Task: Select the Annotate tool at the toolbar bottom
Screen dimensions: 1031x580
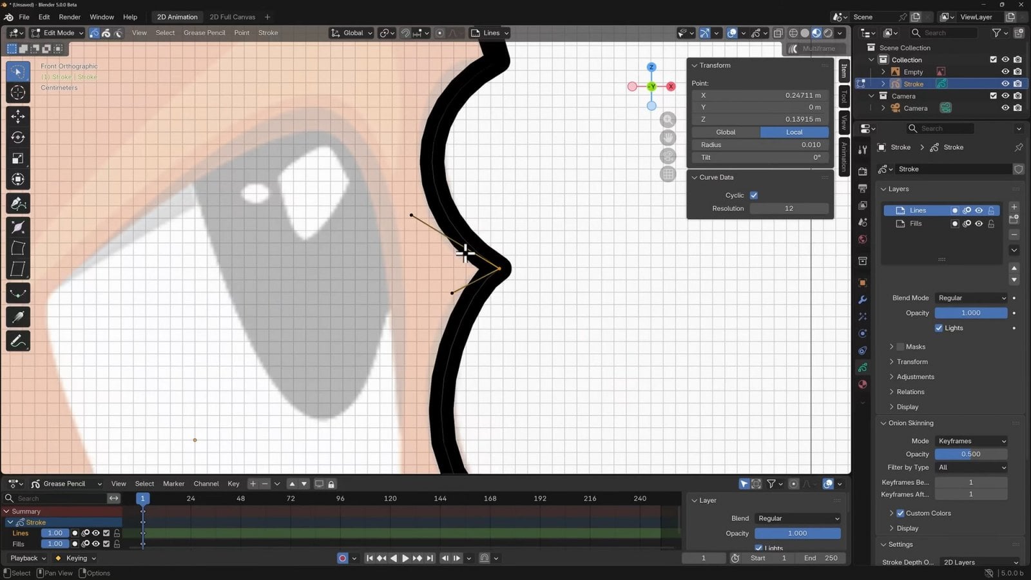Action: point(17,341)
